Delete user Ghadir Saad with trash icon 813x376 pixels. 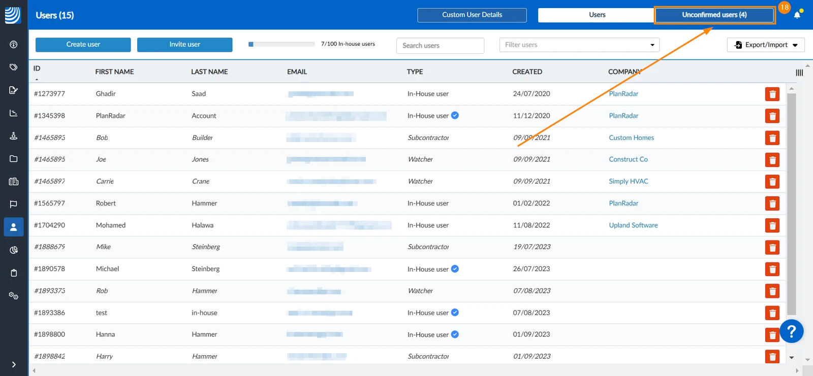tap(772, 94)
